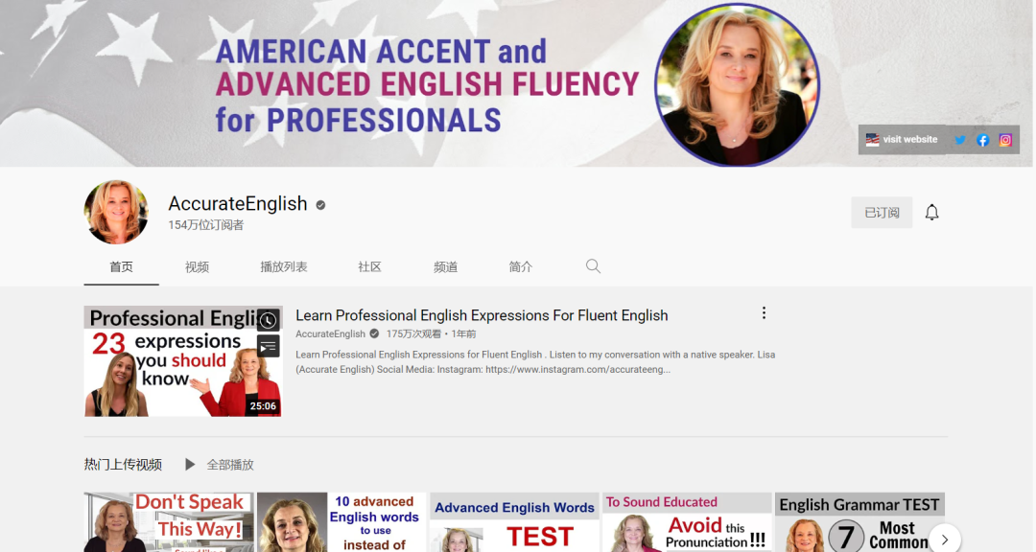
Task: Click the channel name AccurateEnglish heading
Action: click(238, 203)
